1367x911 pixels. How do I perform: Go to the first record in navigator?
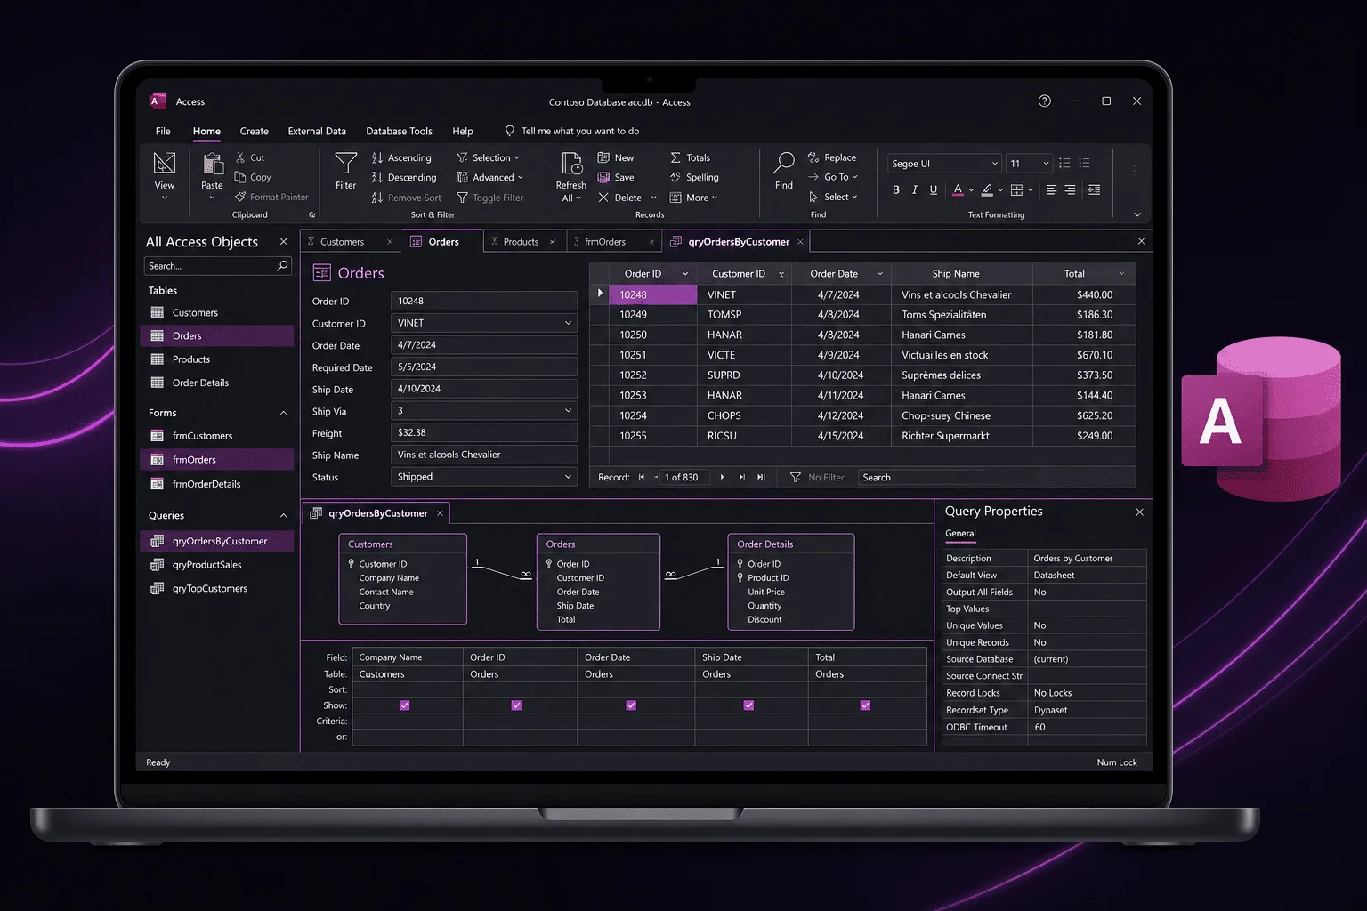coord(642,478)
